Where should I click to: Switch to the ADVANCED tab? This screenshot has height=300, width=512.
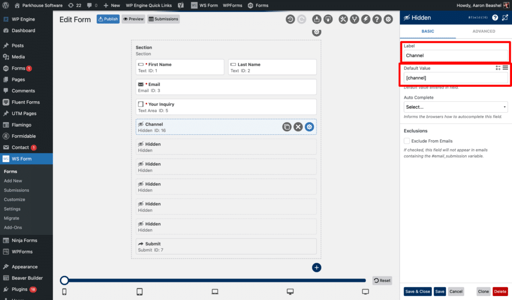click(483, 31)
